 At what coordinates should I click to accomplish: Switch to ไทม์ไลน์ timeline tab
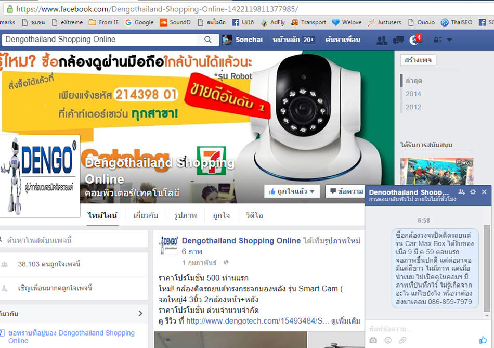[x=102, y=215]
